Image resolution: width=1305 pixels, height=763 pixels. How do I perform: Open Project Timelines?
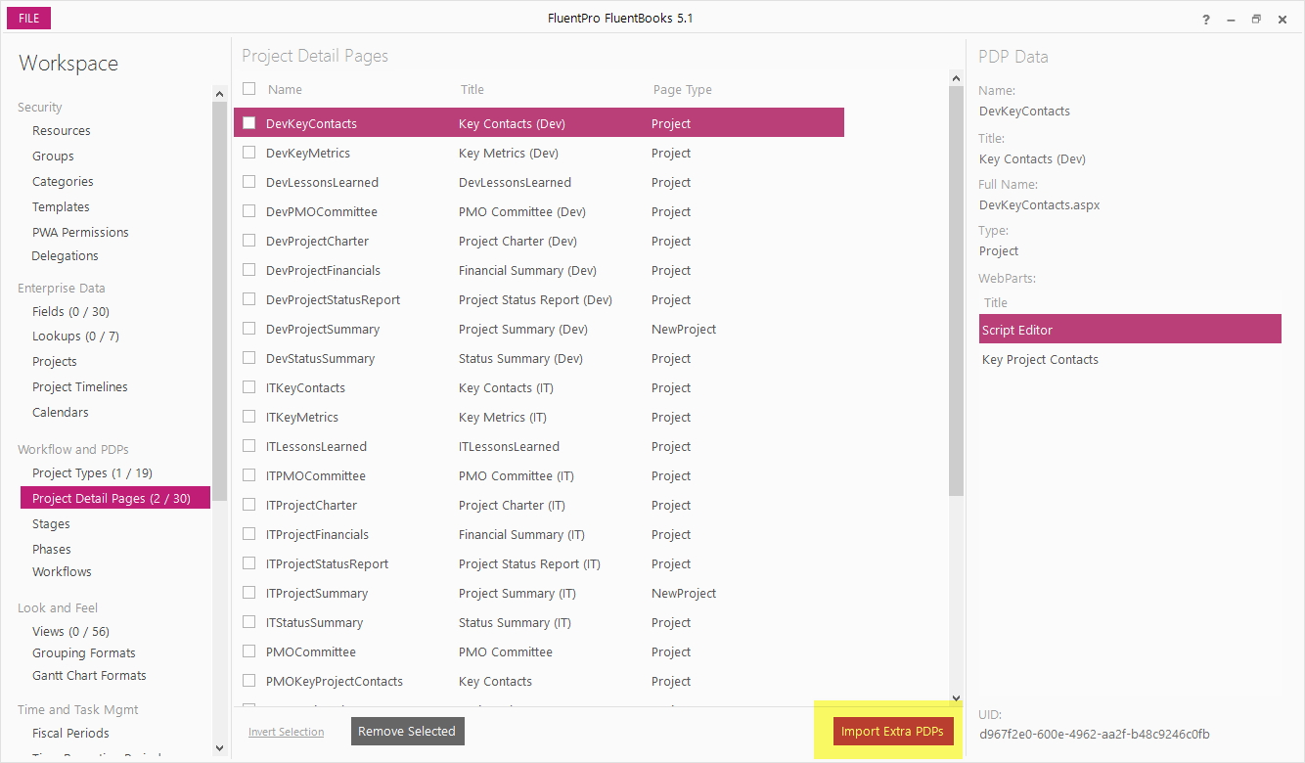pyautogui.click(x=80, y=387)
